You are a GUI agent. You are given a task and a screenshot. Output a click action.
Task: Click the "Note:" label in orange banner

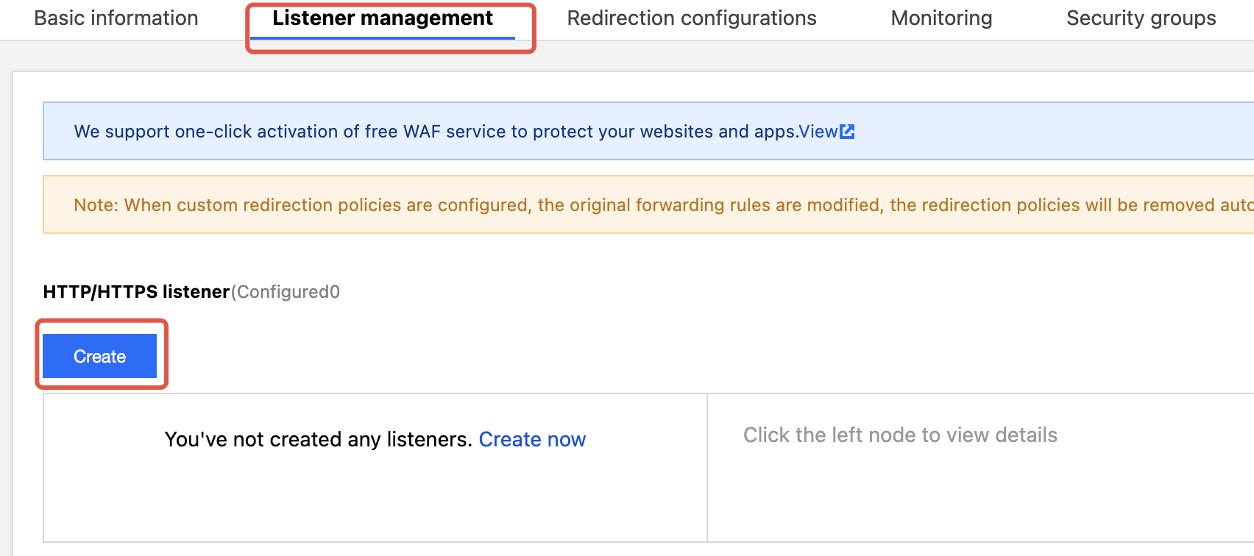click(96, 205)
